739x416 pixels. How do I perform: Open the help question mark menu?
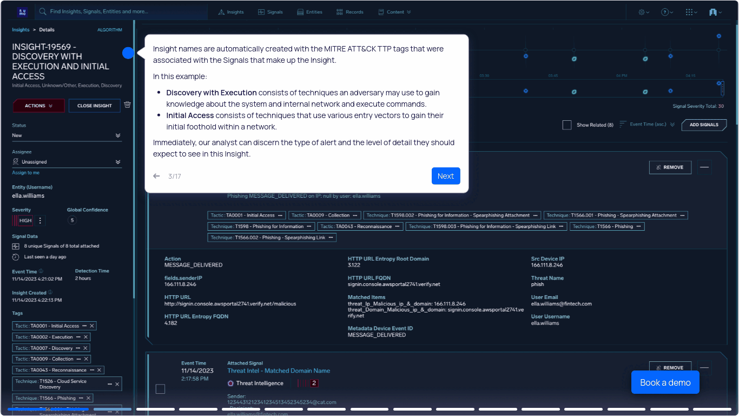point(667,12)
